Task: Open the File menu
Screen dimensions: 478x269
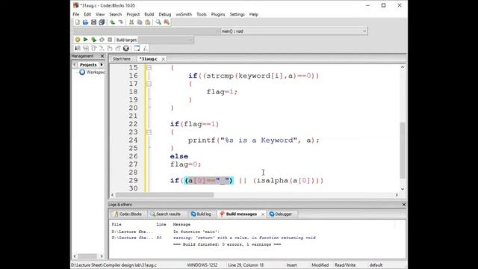Action: 76,14
